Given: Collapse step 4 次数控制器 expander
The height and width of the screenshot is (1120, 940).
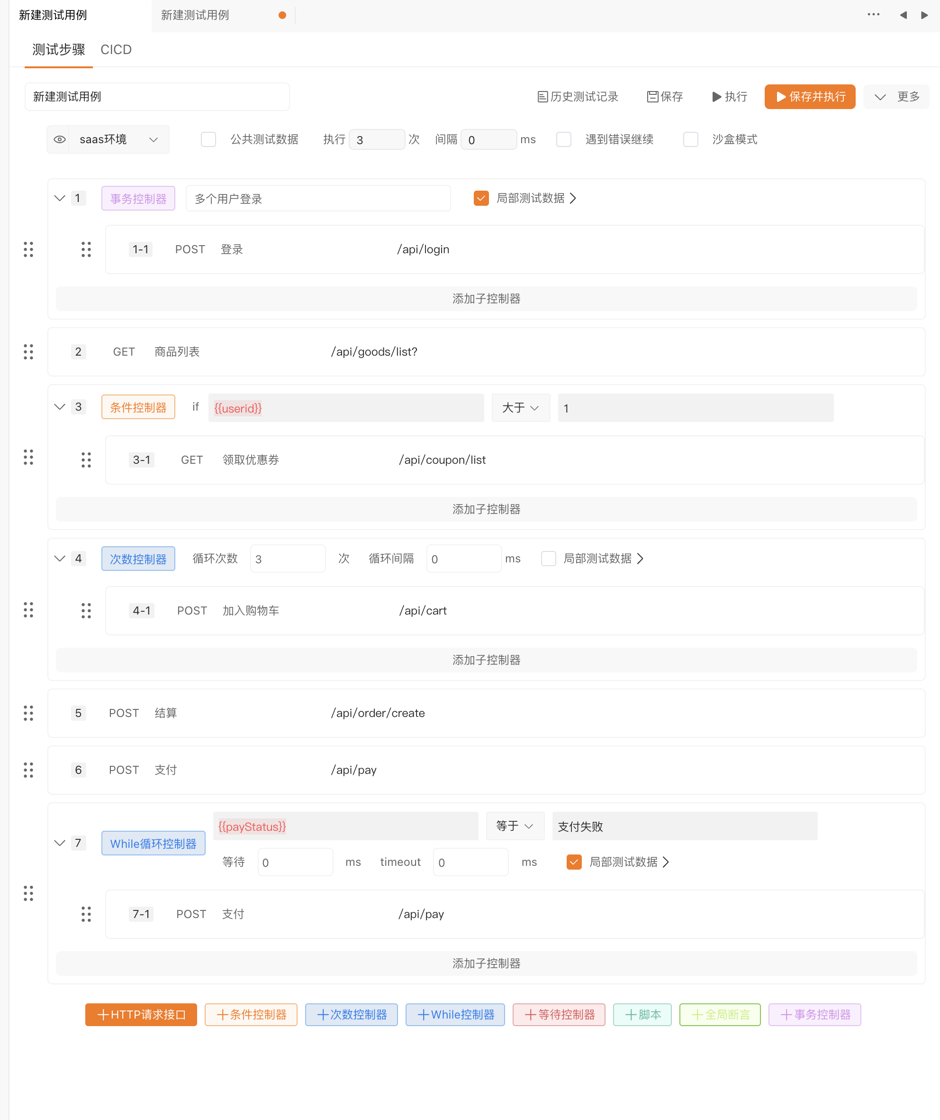Looking at the screenshot, I should pyautogui.click(x=60, y=559).
